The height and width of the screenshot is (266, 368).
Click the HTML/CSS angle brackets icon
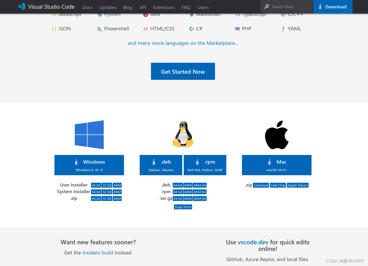pos(145,29)
